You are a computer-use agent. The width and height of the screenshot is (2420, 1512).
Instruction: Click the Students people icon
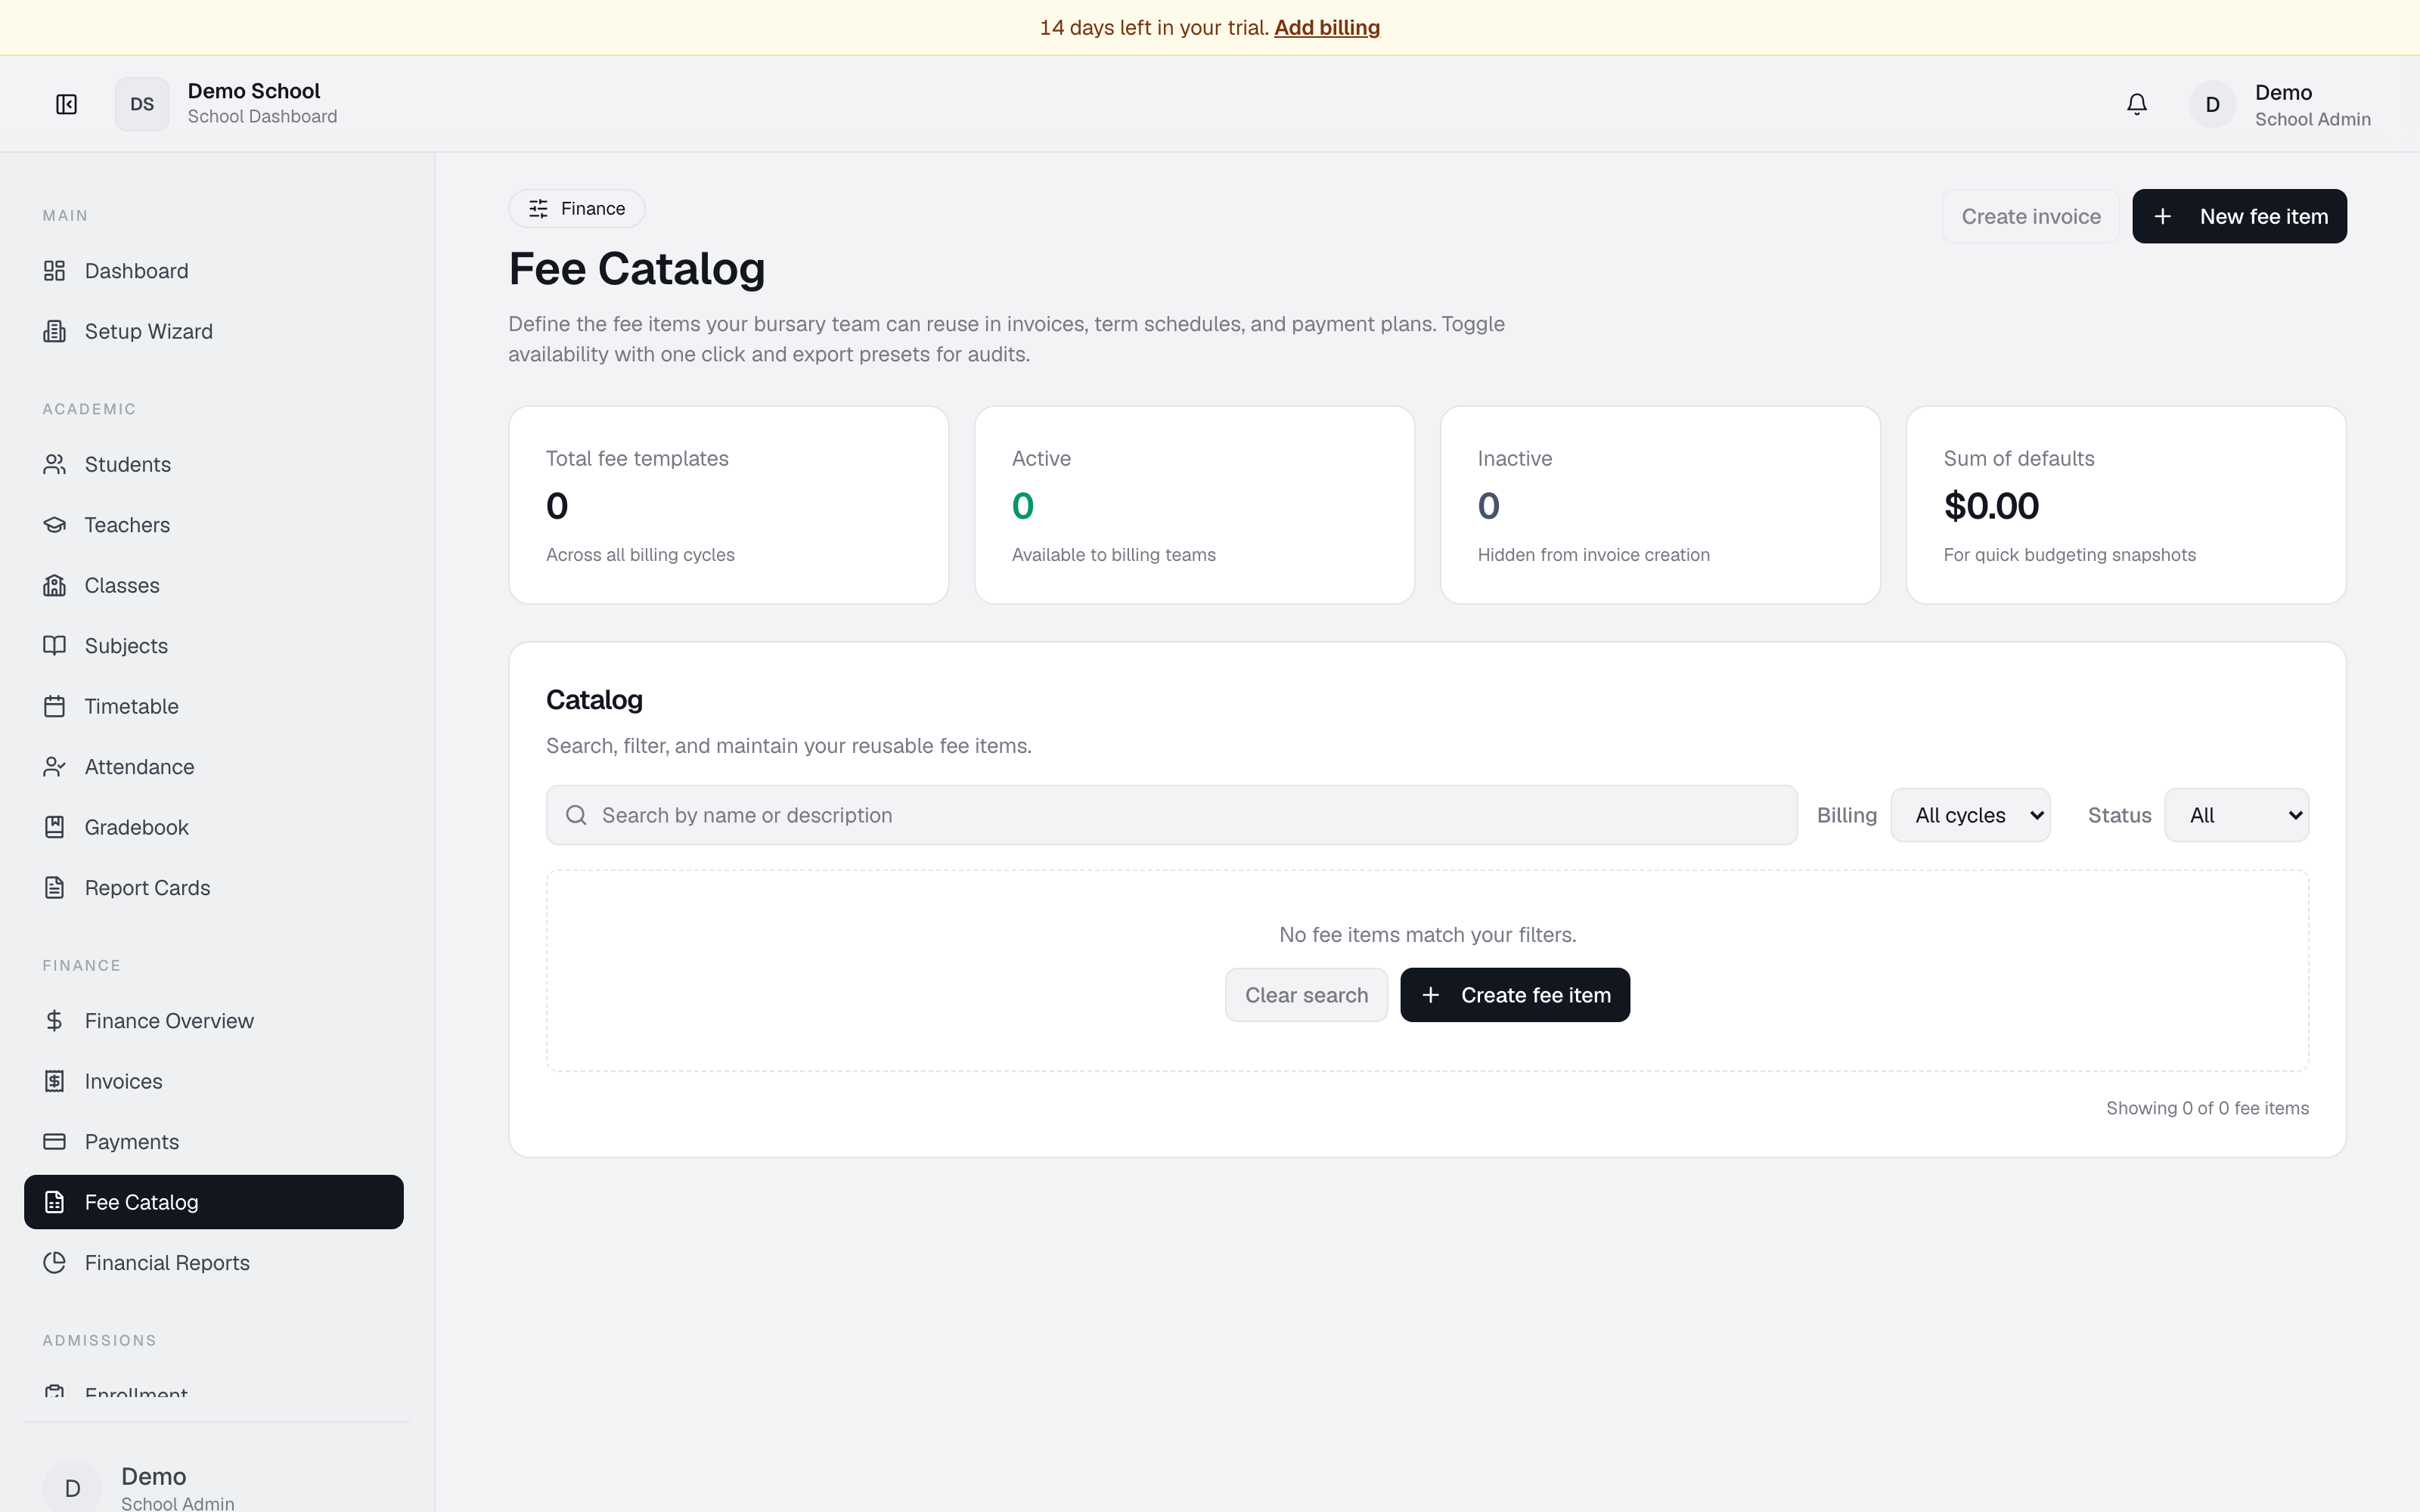tap(54, 464)
